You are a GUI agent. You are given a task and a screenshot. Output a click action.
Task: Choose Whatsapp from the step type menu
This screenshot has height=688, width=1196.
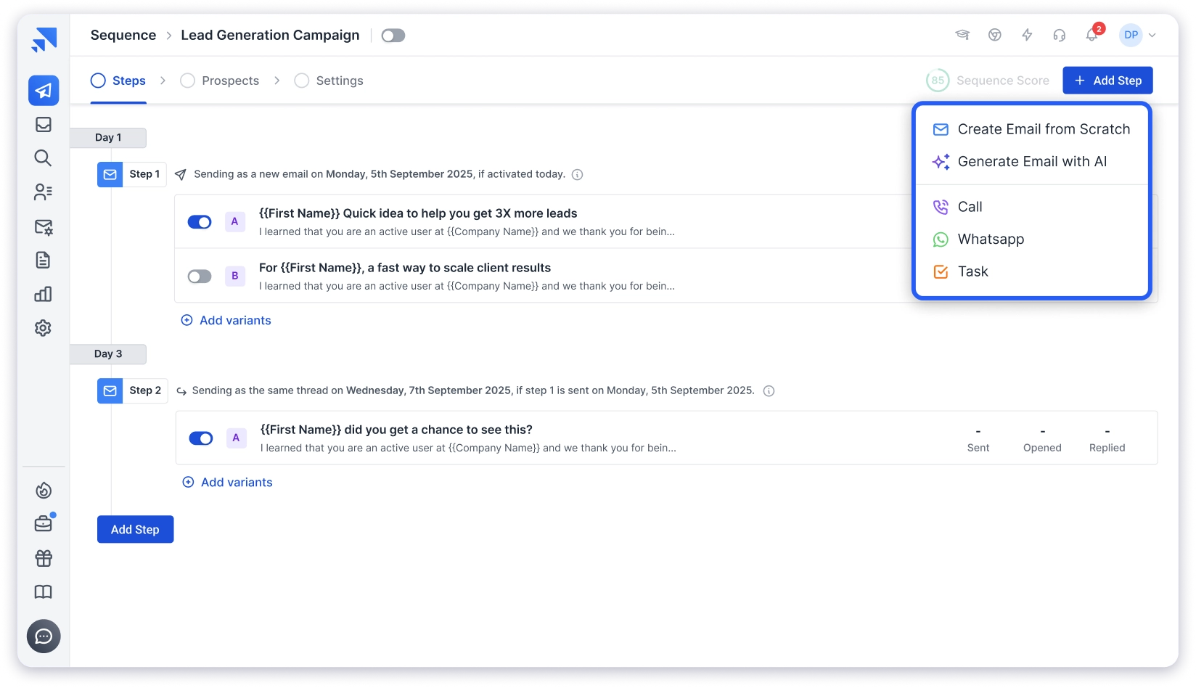pyautogui.click(x=991, y=239)
